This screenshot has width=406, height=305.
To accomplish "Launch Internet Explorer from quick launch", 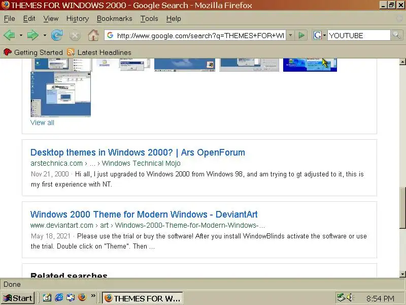I will (x=59, y=298).
